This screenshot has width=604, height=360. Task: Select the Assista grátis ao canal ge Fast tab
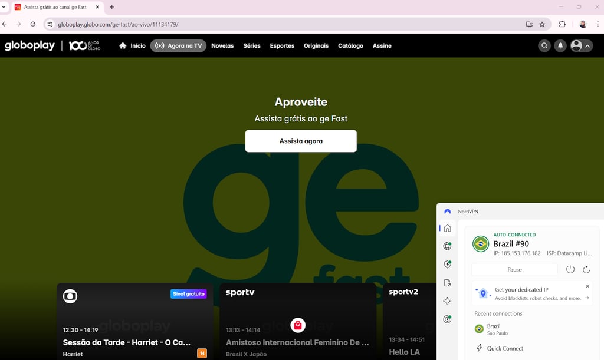(57, 7)
